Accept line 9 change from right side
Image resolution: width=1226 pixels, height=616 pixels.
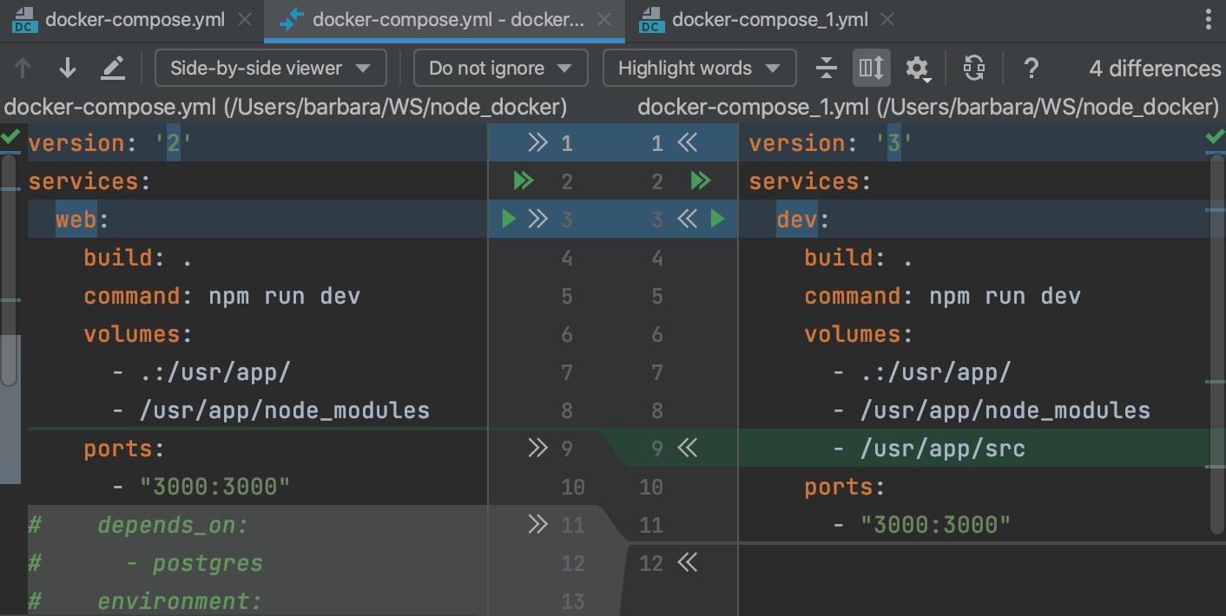click(x=688, y=449)
